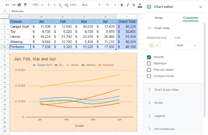
Task: Click the formula bar containing Perfumes
Action: tap(76, 12)
